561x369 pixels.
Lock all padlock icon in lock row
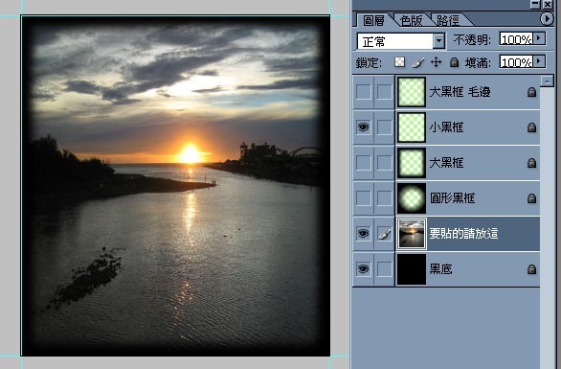click(x=454, y=62)
